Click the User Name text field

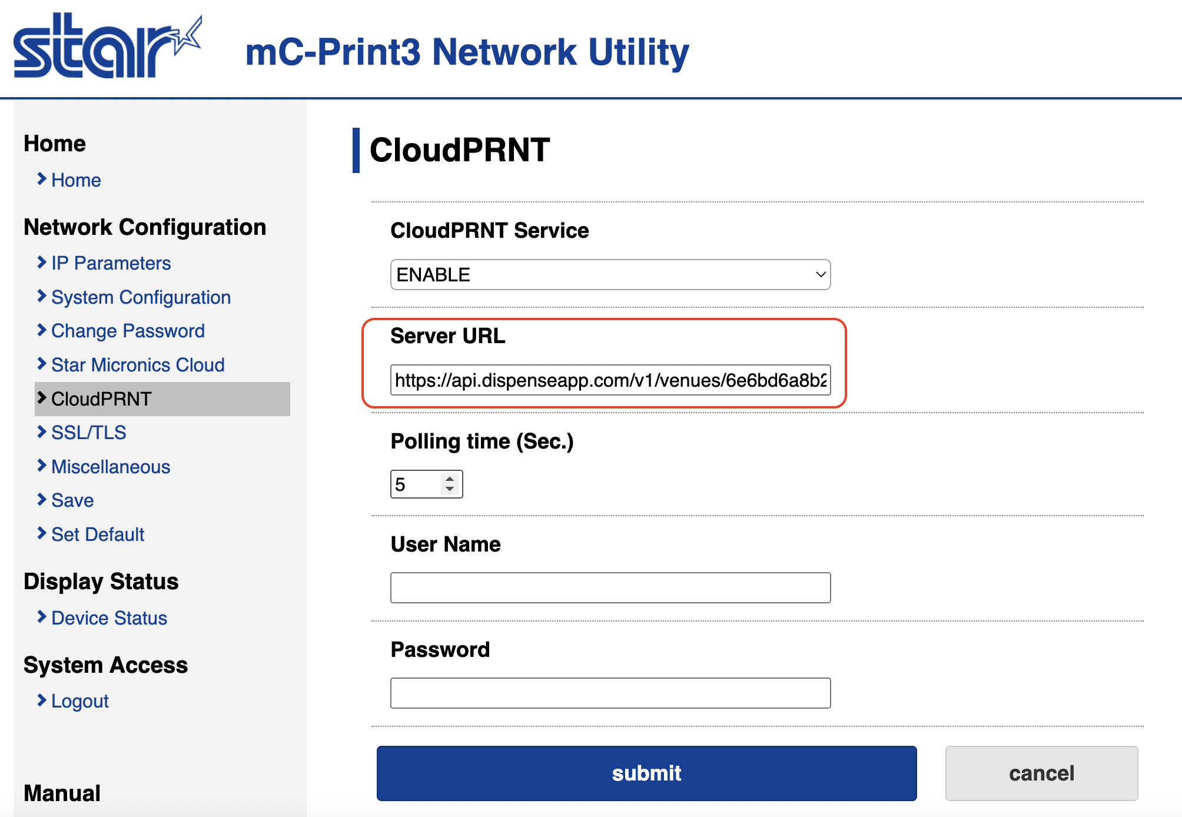(610, 587)
